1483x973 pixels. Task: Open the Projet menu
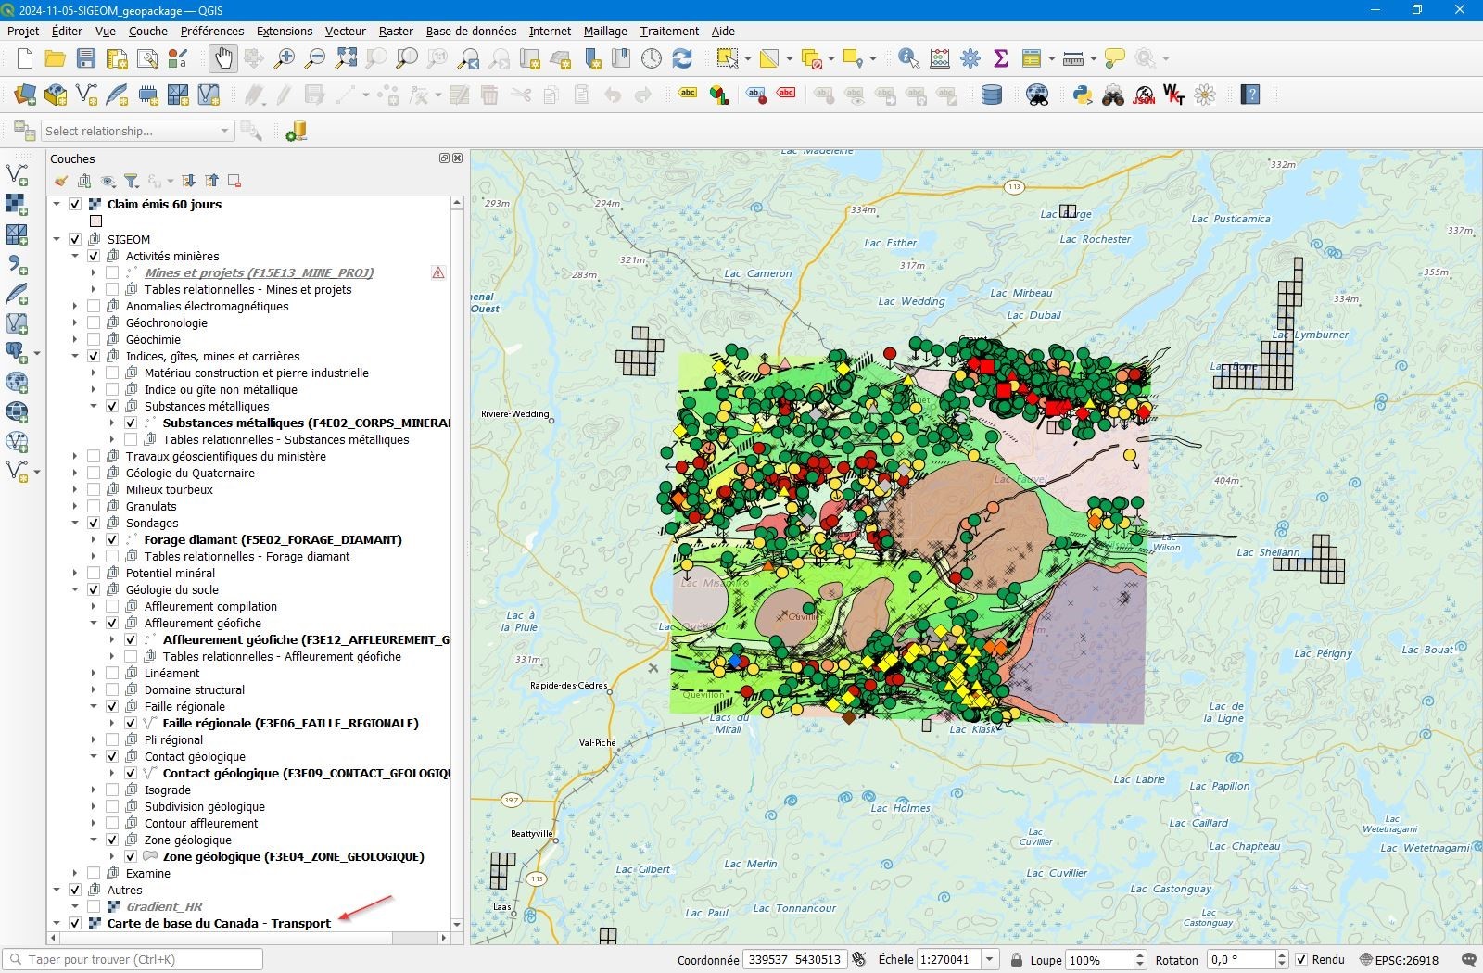point(23,31)
